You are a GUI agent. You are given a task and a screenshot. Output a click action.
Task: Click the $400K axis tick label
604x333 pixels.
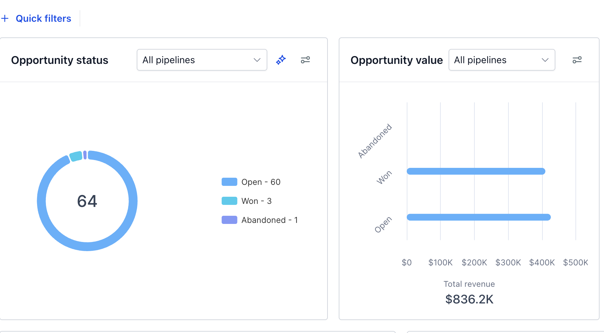(542, 263)
